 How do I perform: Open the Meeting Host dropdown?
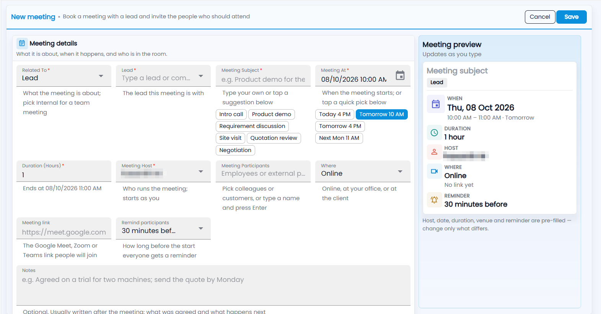163,171
